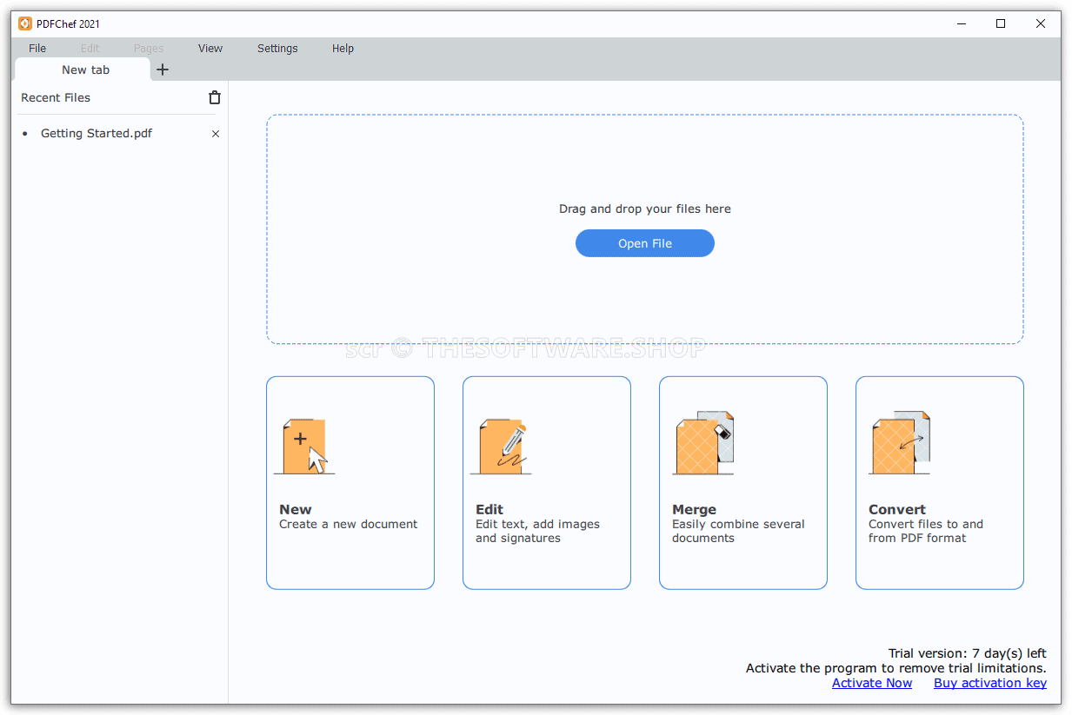Open the Pages menu
1072x715 pixels.
pyautogui.click(x=149, y=49)
